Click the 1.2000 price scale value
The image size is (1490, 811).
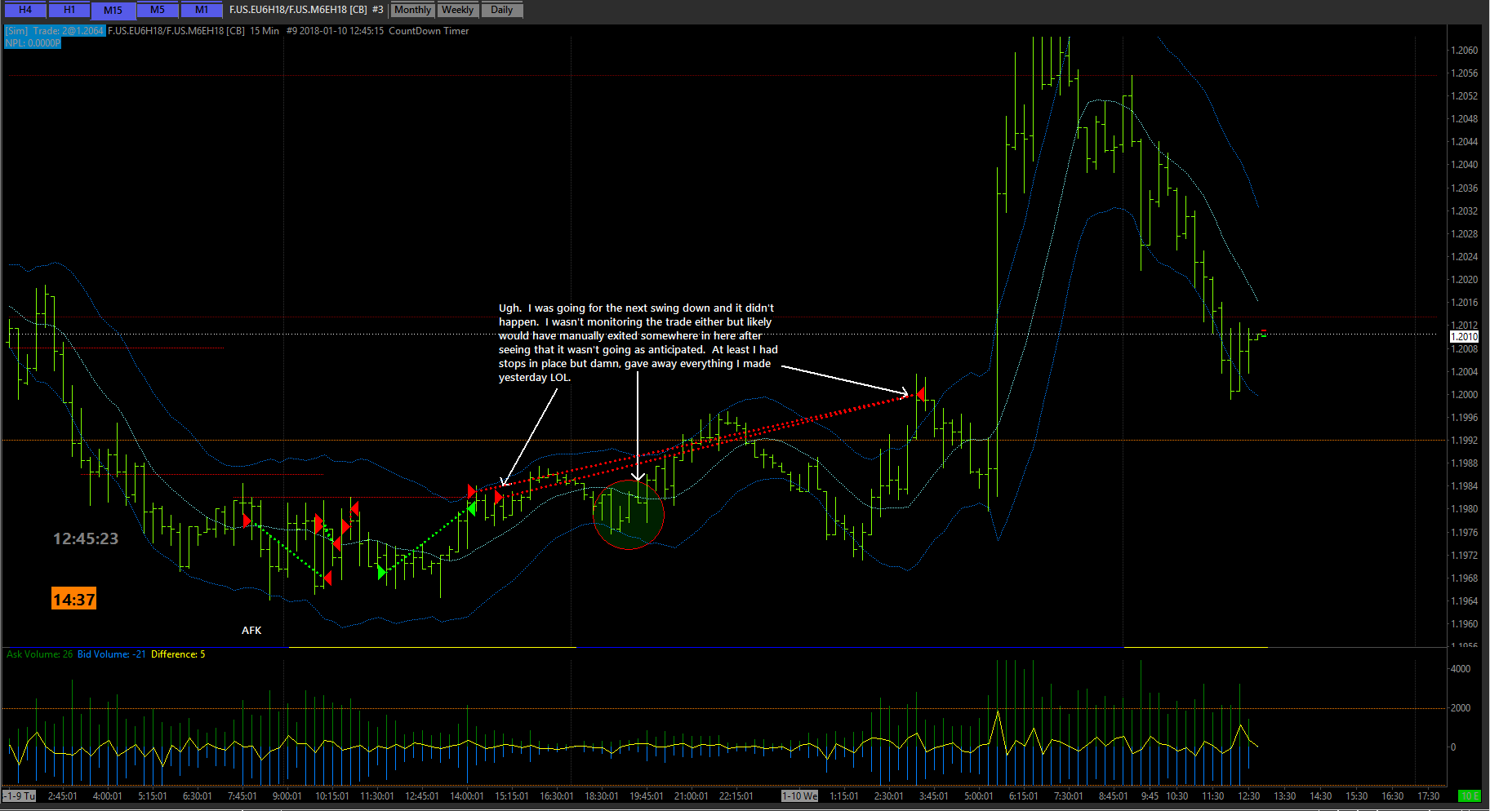coord(1464,395)
